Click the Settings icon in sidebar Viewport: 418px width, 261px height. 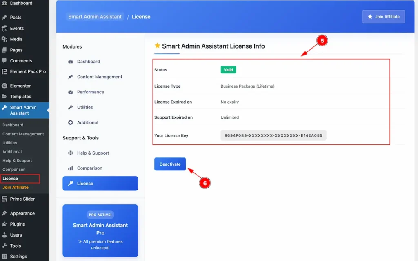[4, 257]
